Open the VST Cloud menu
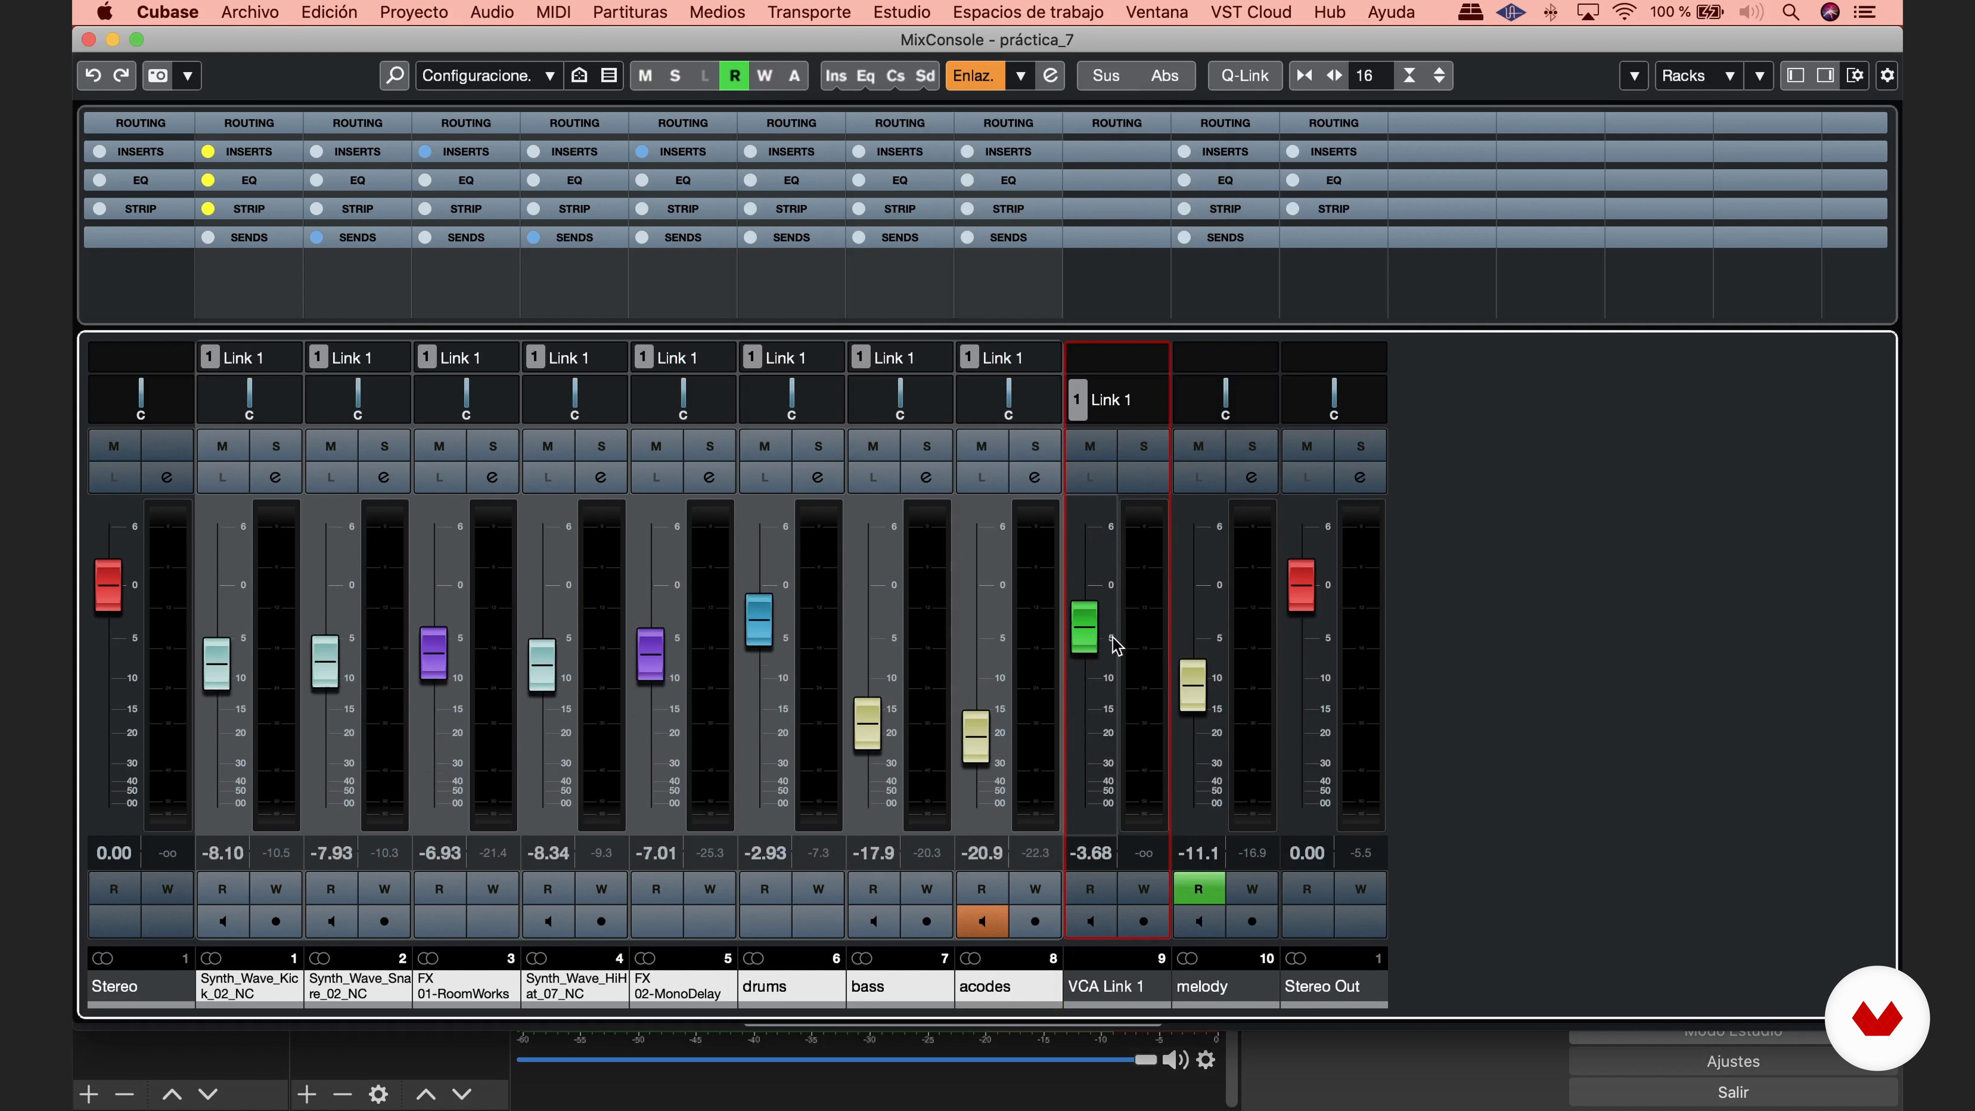The image size is (1975, 1111). coord(1250,12)
